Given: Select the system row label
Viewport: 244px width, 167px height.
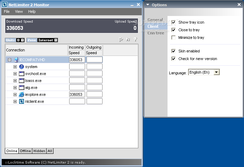Looking at the screenshot, I should (31, 67).
